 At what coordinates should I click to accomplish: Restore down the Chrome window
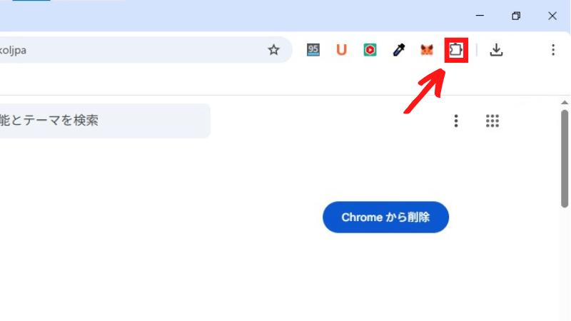point(516,16)
